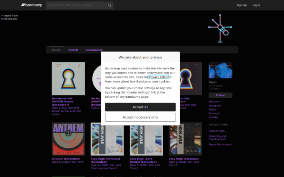Click the Diplo artist name text
This screenshot has height=177, width=284.
213,82
